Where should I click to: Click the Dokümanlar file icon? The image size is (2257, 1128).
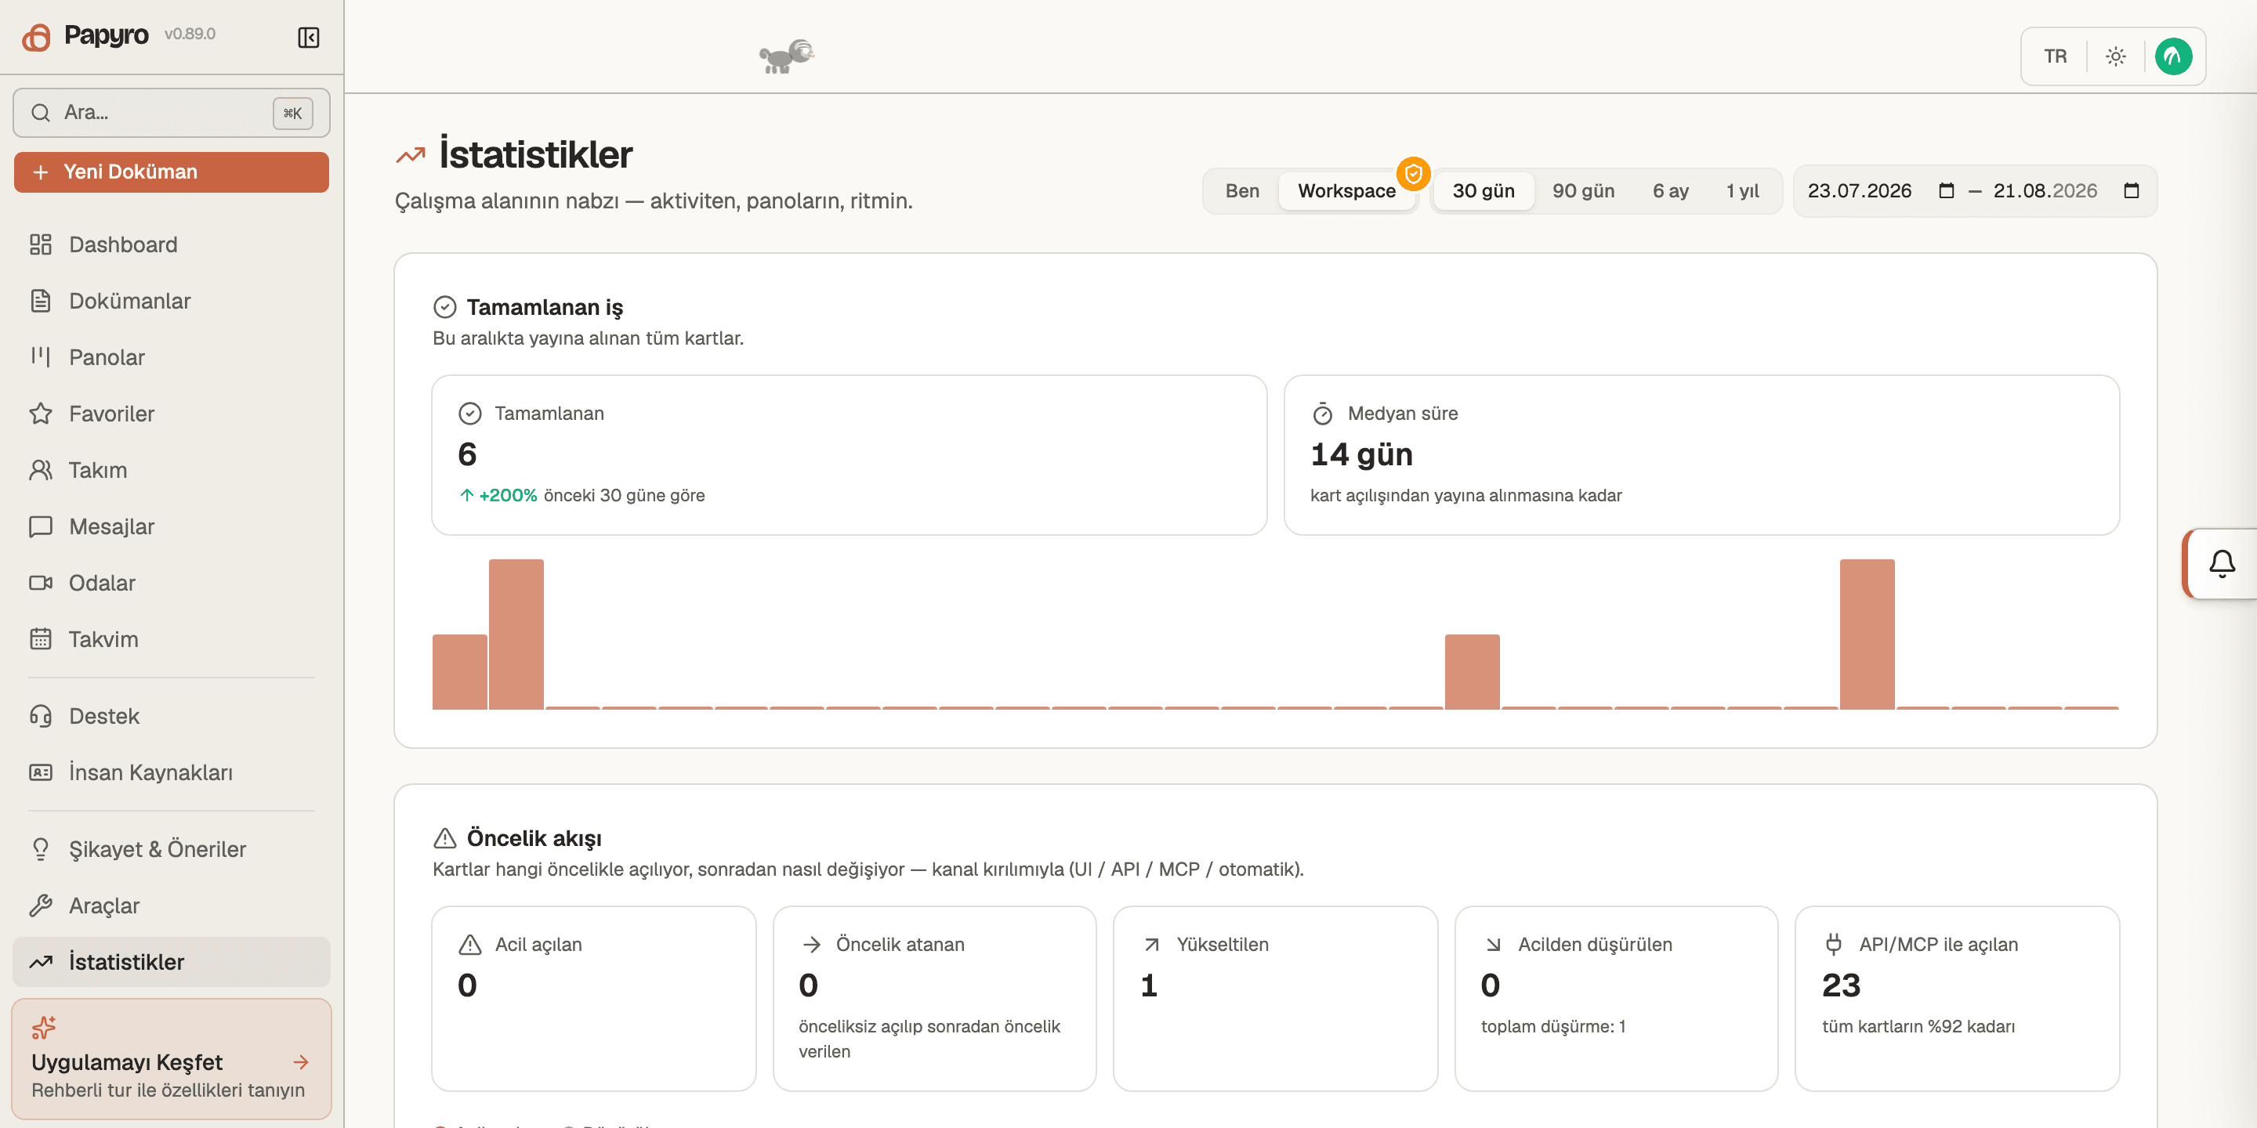coord(40,300)
